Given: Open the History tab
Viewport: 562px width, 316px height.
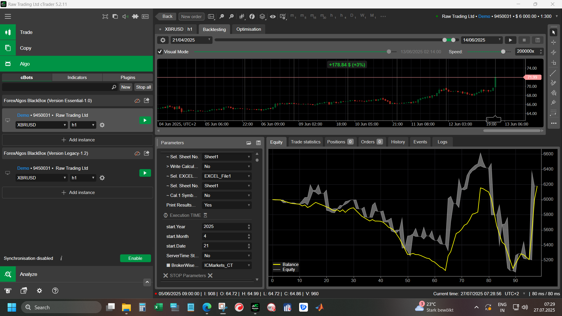Looking at the screenshot, I should click(x=398, y=142).
